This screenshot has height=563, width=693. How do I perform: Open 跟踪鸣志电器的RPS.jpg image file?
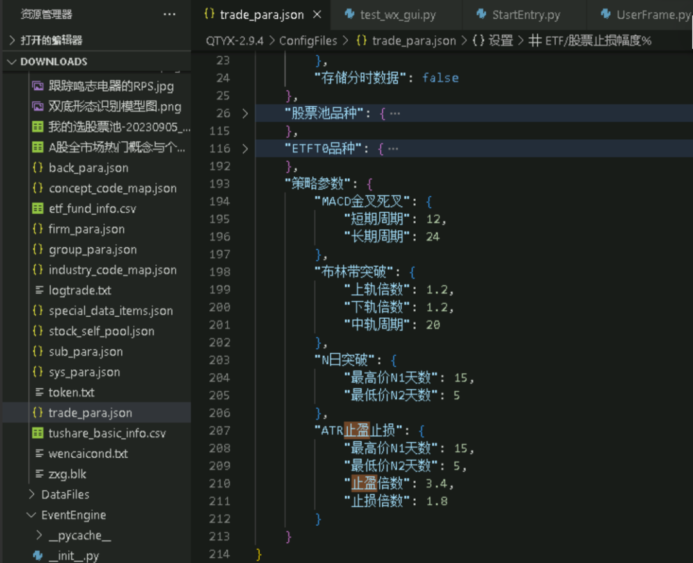(x=111, y=86)
